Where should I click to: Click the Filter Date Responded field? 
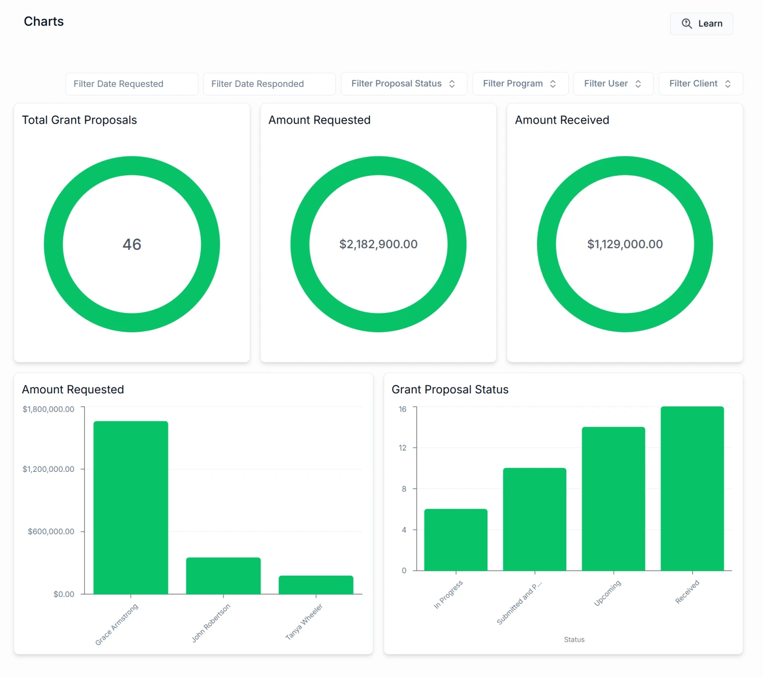pos(269,84)
